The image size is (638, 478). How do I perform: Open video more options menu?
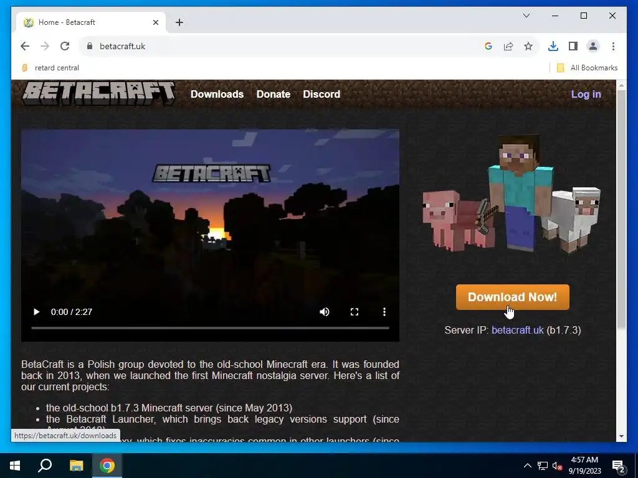pyautogui.click(x=384, y=312)
